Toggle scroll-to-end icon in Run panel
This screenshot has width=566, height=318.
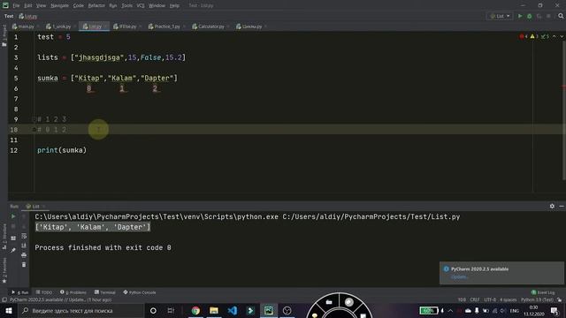click(x=24, y=246)
